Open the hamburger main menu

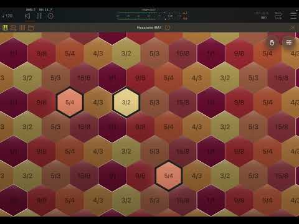point(293,16)
